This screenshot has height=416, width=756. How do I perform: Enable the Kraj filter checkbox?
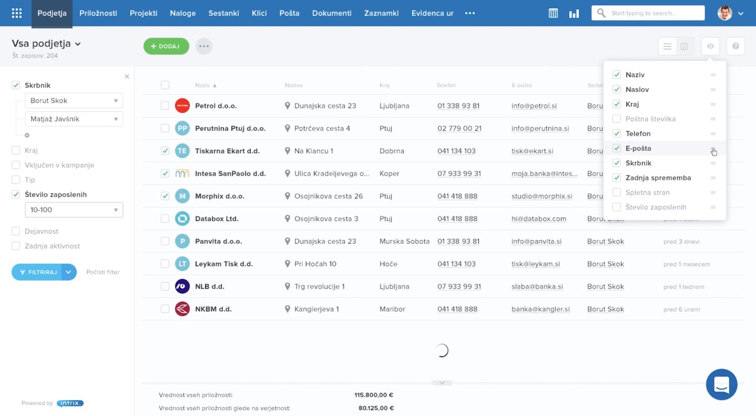tap(16, 150)
